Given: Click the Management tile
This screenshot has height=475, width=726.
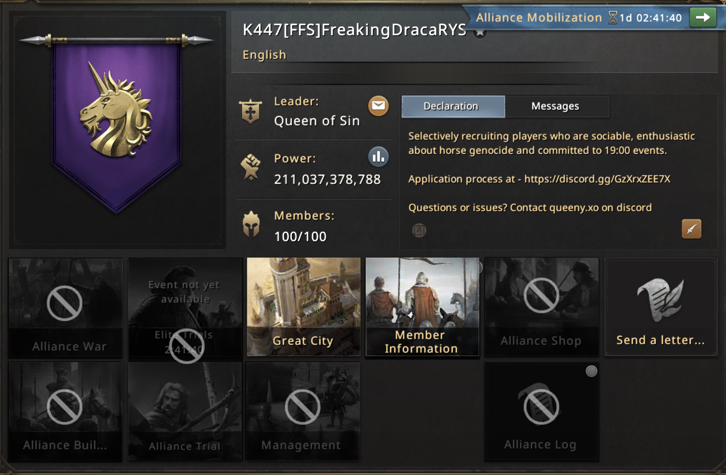Looking at the screenshot, I should coord(303,412).
